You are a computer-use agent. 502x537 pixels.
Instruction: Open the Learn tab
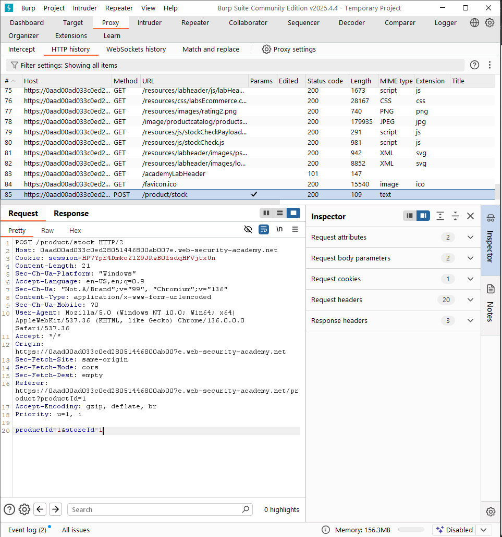click(x=112, y=35)
